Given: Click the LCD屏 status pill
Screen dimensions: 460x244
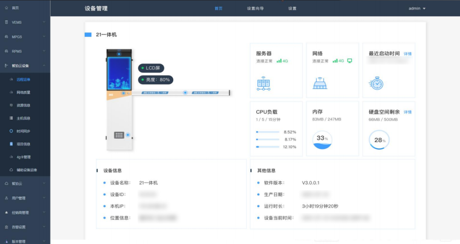Looking at the screenshot, I should [151, 68].
